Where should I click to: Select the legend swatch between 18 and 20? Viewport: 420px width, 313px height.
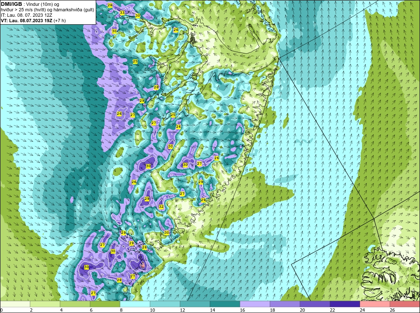click(x=285, y=304)
